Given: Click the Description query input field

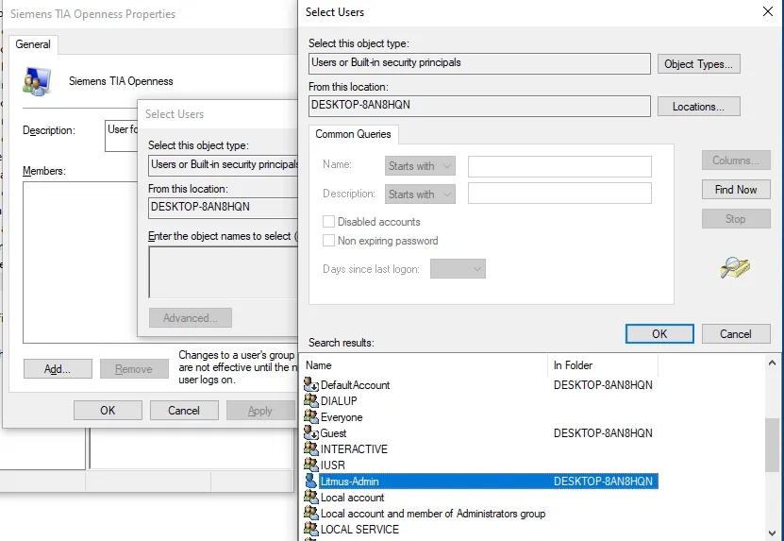Looking at the screenshot, I should pyautogui.click(x=559, y=194).
